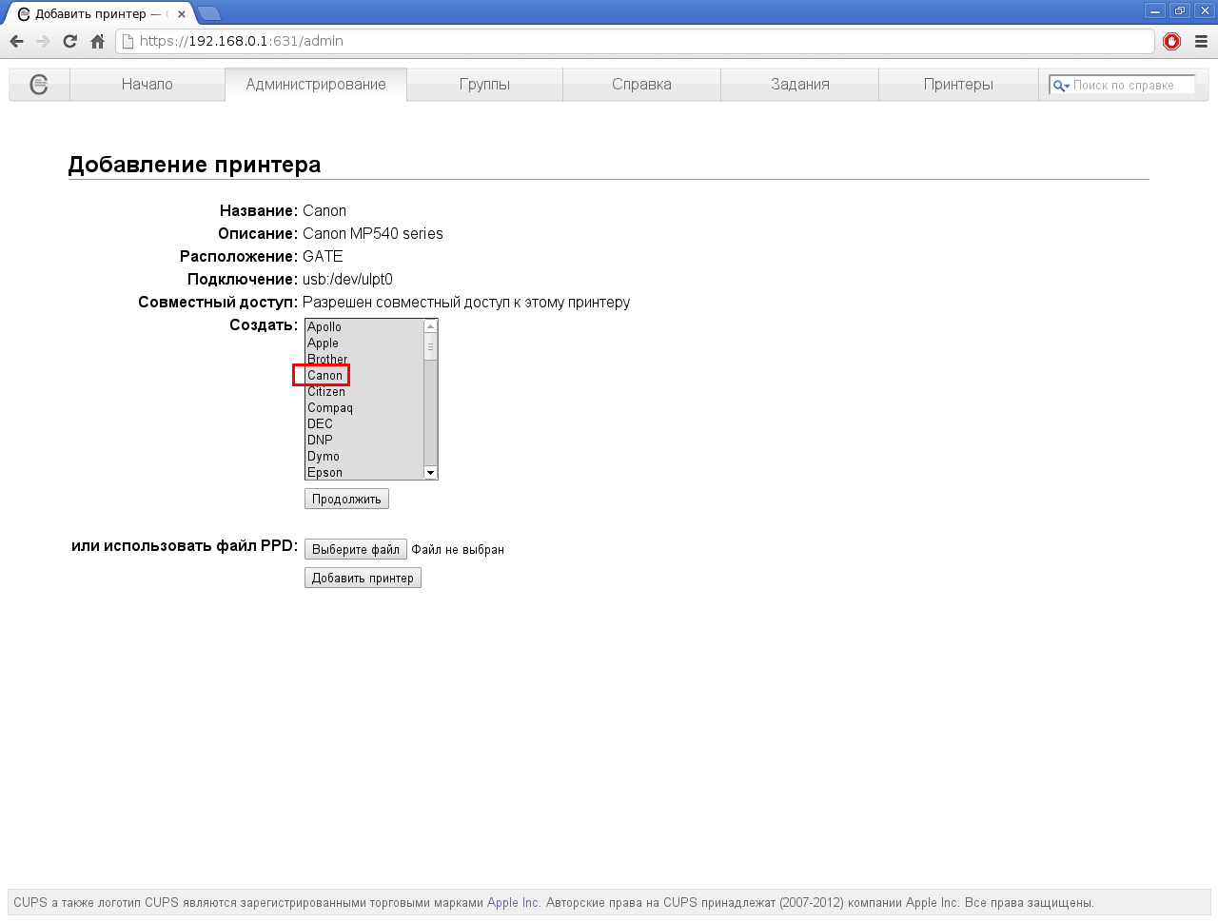Click the page icon in address bar
The image size is (1218, 923).
point(128,41)
